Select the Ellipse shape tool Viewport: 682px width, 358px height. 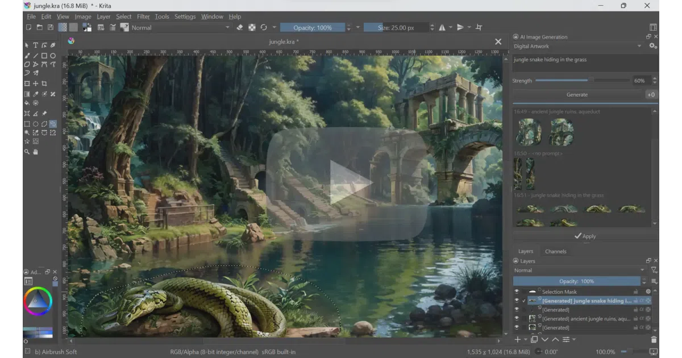click(x=53, y=56)
